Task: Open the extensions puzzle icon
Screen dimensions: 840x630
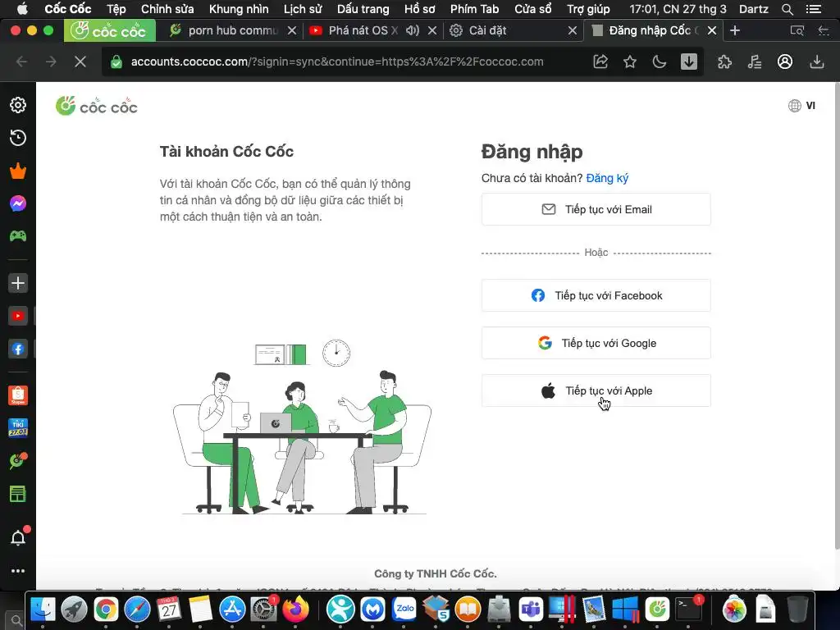Action: 725,62
